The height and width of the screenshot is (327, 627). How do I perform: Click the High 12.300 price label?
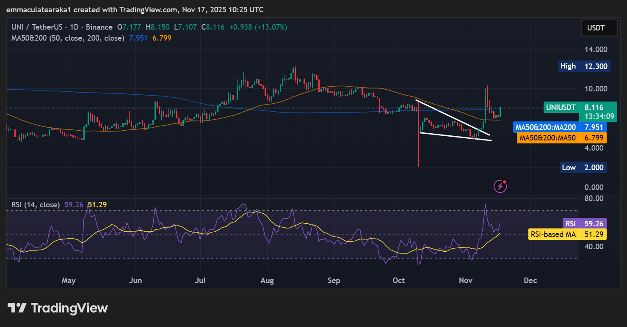point(584,66)
